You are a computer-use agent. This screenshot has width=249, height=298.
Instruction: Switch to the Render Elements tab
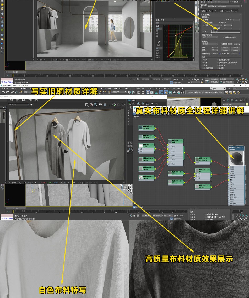(x=231, y=11)
